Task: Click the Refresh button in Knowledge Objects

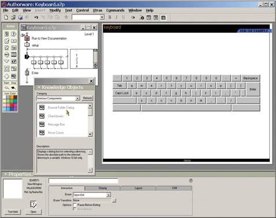Action: tap(87, 98)
